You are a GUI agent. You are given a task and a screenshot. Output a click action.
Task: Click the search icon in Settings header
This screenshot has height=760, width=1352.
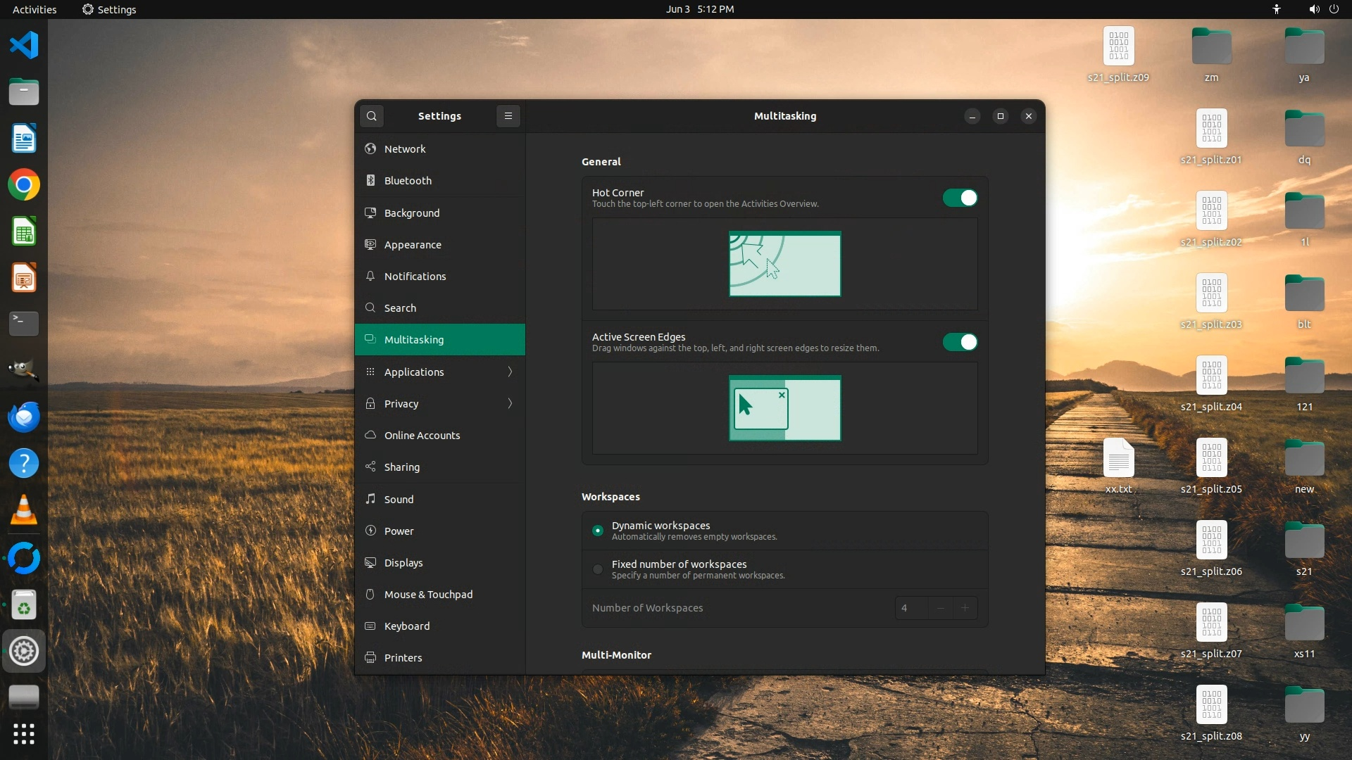pos(372,116)
